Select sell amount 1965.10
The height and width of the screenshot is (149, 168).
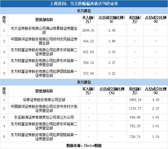135,100
